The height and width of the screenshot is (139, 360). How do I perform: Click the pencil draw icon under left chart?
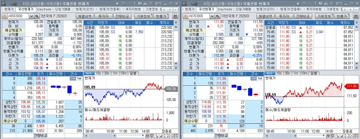click(x=161, y=136)
